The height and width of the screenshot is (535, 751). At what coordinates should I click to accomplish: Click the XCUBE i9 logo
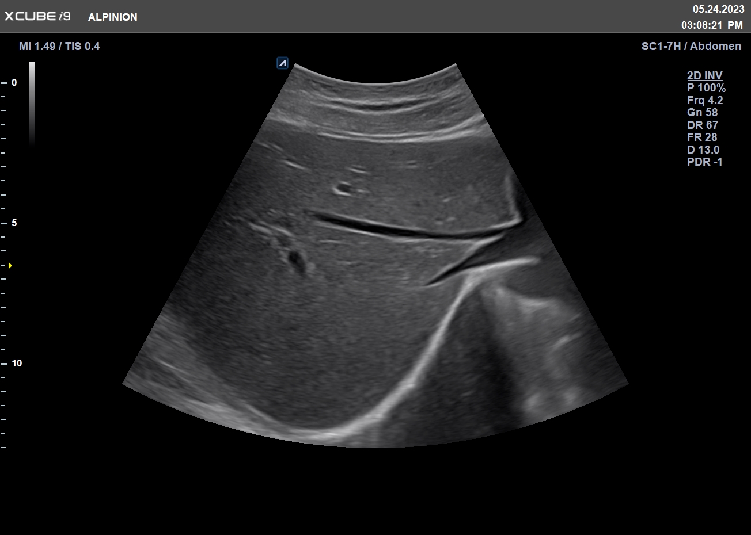[37, 17]
